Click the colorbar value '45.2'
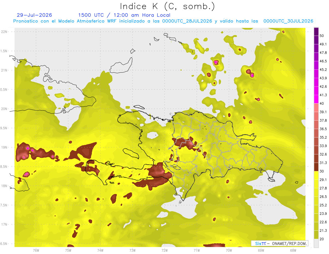Viewport: 329px width, 254px height. tap(323, 70)
